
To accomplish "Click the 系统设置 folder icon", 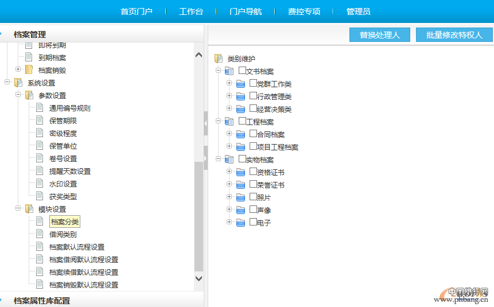I will tap(18, 83).
